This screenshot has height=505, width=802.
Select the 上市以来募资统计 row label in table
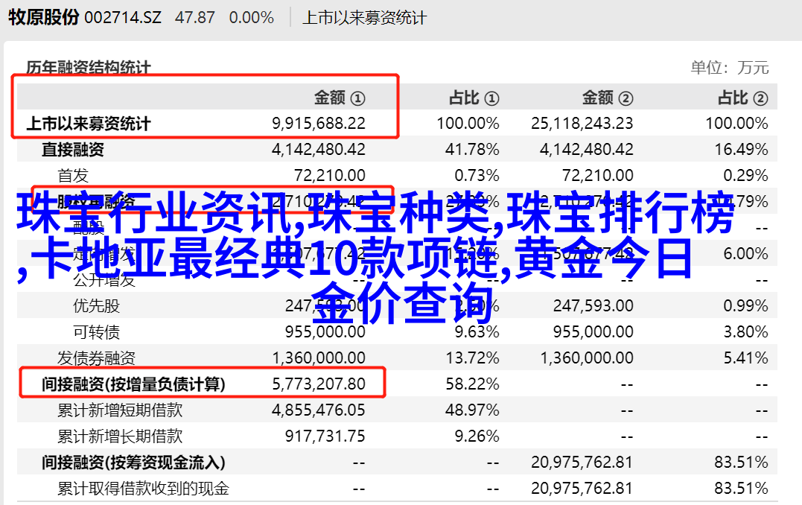pyautogui.click(x=89, y=124)
